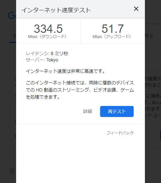Image resolution: width=161 pixels, height=183 pixels.
Task: Open the フィードバック link
Action: 120,133
